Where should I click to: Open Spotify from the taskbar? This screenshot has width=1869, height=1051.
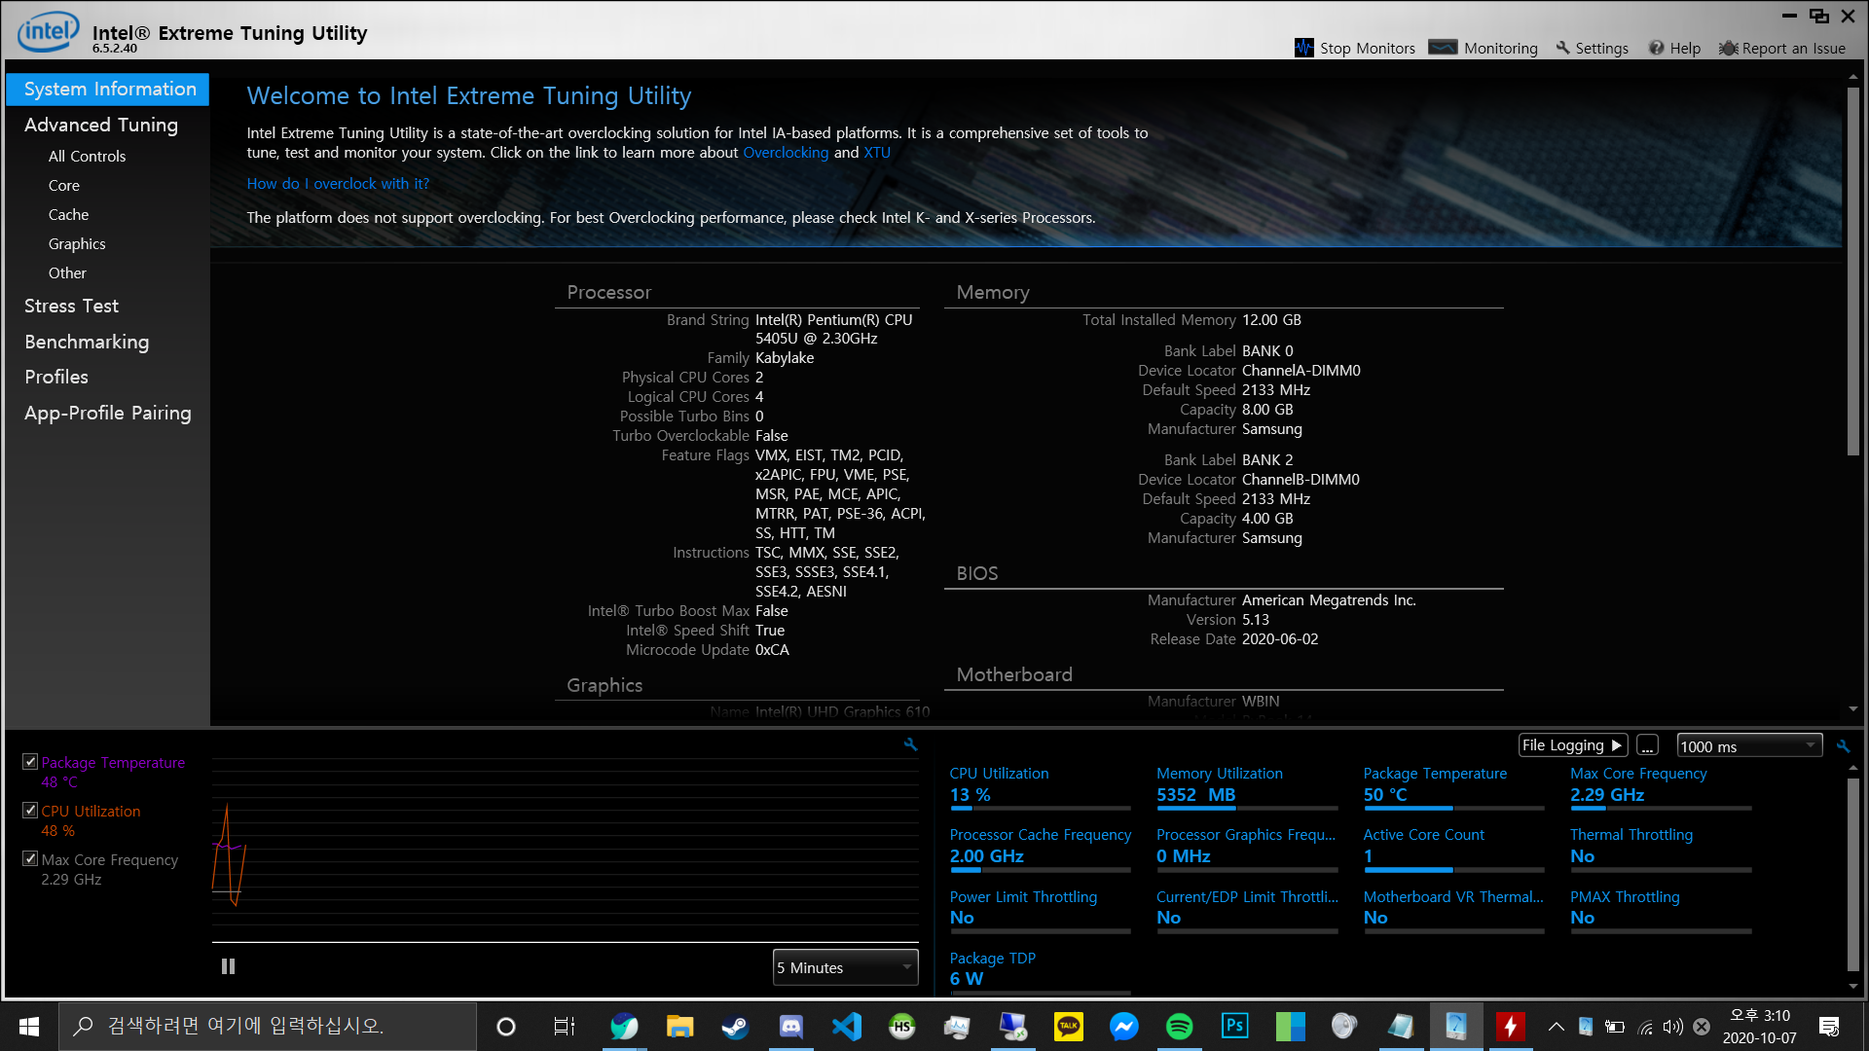[x=1180, y=1027]
